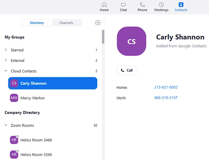Collapse the Zoom Rooms list
The width and height of the screenshot is (209, 160).
click(x=6, y=125)
